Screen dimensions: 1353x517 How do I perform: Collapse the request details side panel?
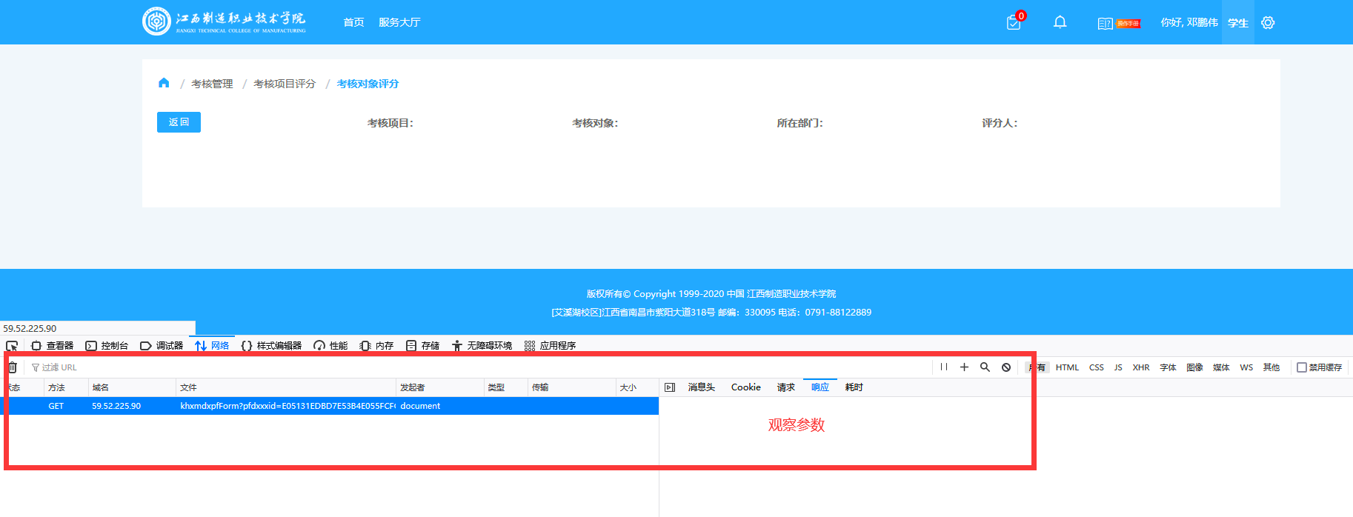[x=670, y=387]
